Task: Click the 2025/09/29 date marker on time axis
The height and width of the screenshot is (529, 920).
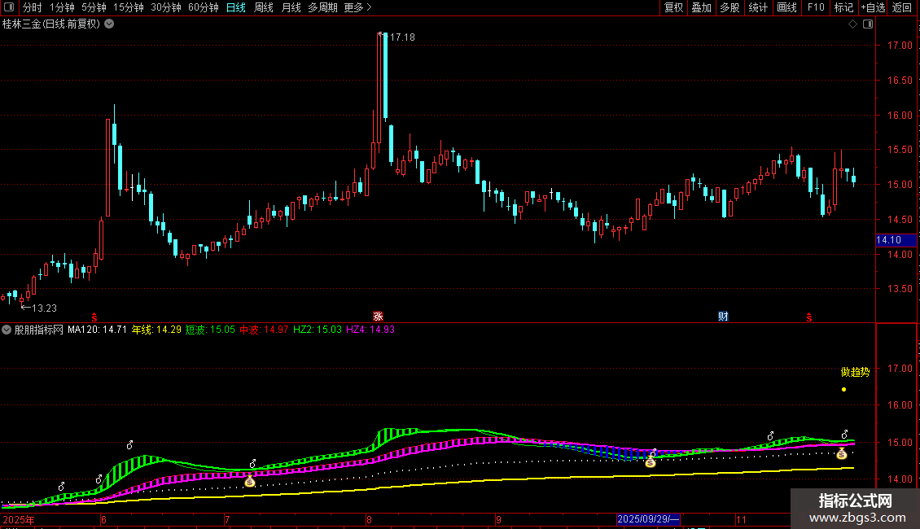Action: pyautogui.click(x=648, y=519)
